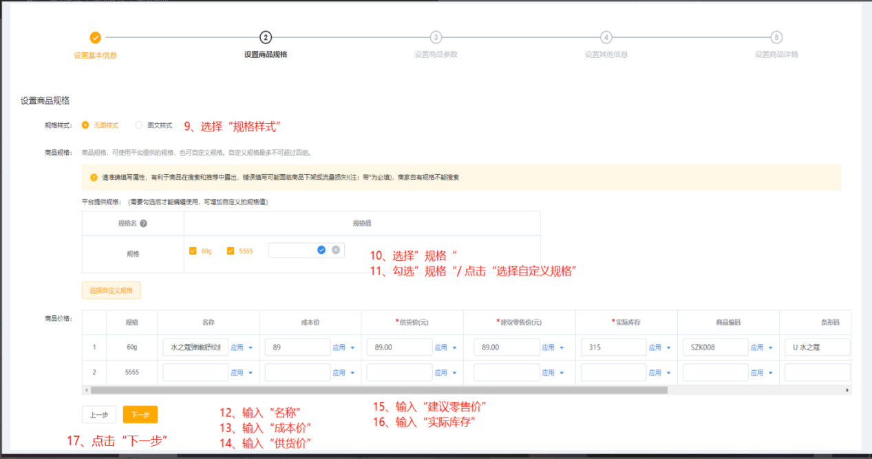Select the 图文样式 radio button
Image resolution: width=872 pixels, height=459 pixels.
coord(139,125)
